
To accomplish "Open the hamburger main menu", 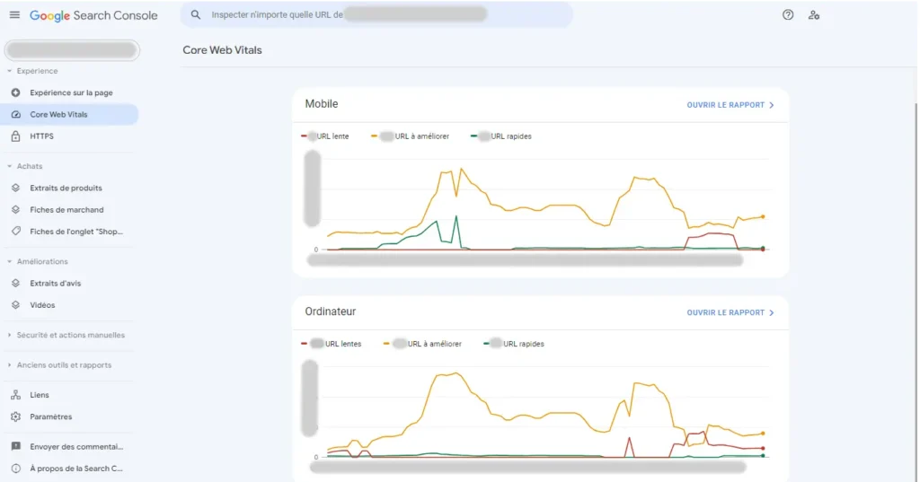I will point(14,14).
